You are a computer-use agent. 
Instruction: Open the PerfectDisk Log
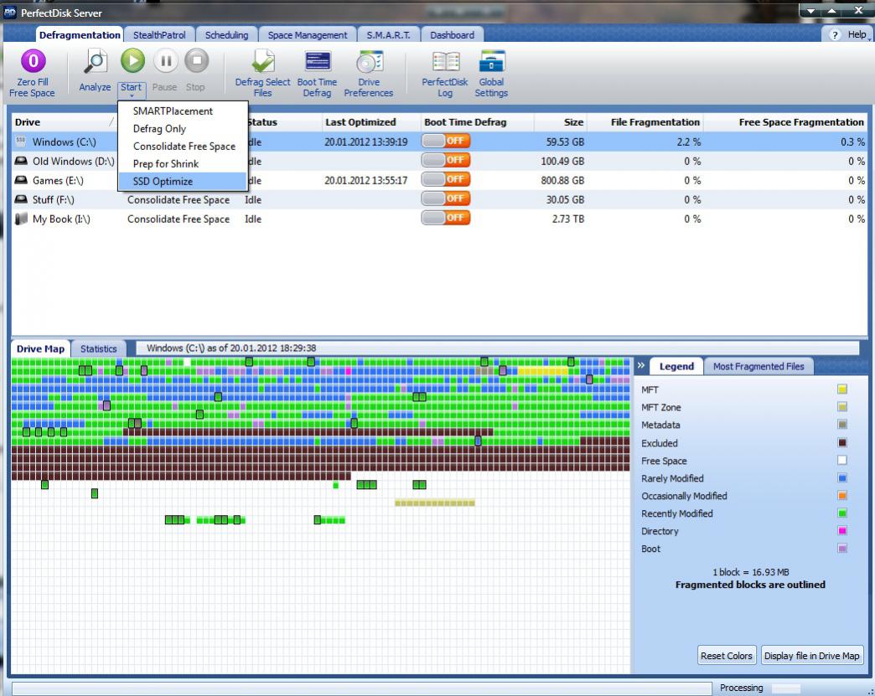(x=445, y=62)
